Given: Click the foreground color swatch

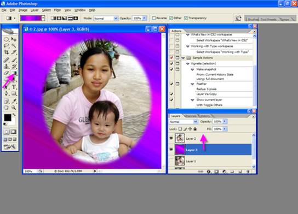Looking at the screenshot, I should [x=8, y=117].
